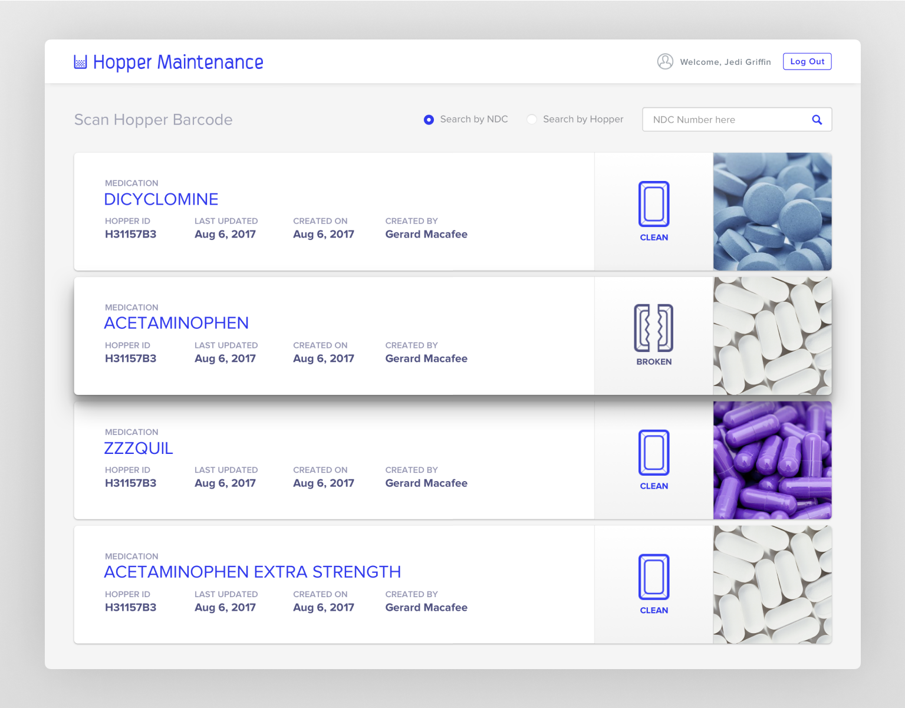Image resolution: width=905 pixels, height=708 pixels.
Task: Click Last Updated date in ZzzQuil card
Action: pyautogui.click(x=225, y=483)
